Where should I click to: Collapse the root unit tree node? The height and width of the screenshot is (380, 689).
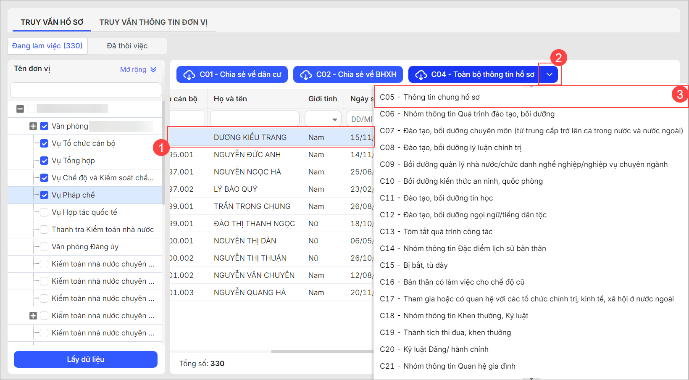[x=20, y=109]
